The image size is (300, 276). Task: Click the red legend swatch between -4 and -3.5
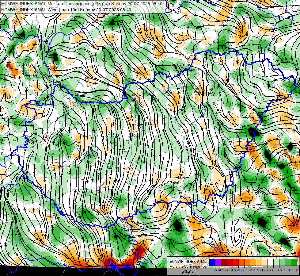click(x=230, y=263)
